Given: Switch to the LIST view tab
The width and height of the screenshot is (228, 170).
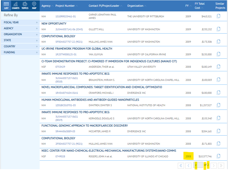Looking at the screenshot, I should tap(6, 6).
